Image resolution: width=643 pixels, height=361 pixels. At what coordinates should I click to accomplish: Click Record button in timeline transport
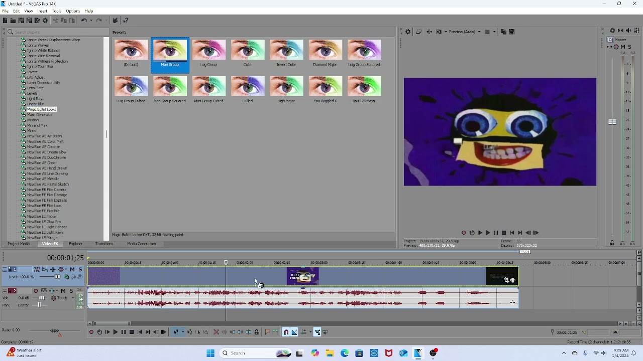[x=91, y=332]
